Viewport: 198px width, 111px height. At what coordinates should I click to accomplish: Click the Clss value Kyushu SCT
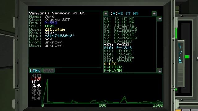57,20
